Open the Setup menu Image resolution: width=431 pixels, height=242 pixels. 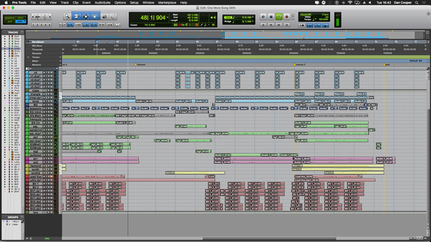pyautogui.click(x=134, y=3)
